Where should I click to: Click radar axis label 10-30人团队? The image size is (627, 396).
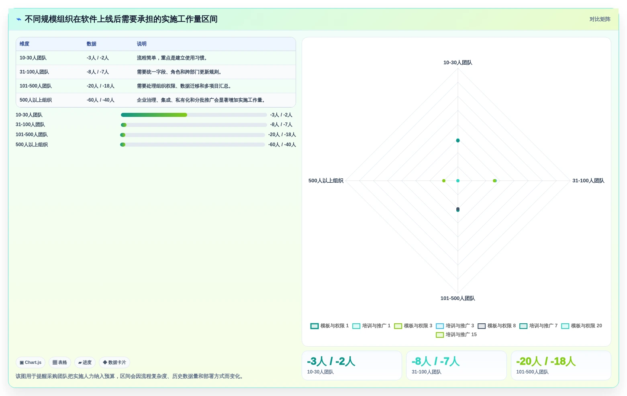[x=458, y=63]
